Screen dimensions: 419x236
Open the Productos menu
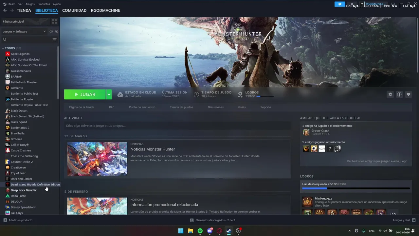tap(44, 4)
